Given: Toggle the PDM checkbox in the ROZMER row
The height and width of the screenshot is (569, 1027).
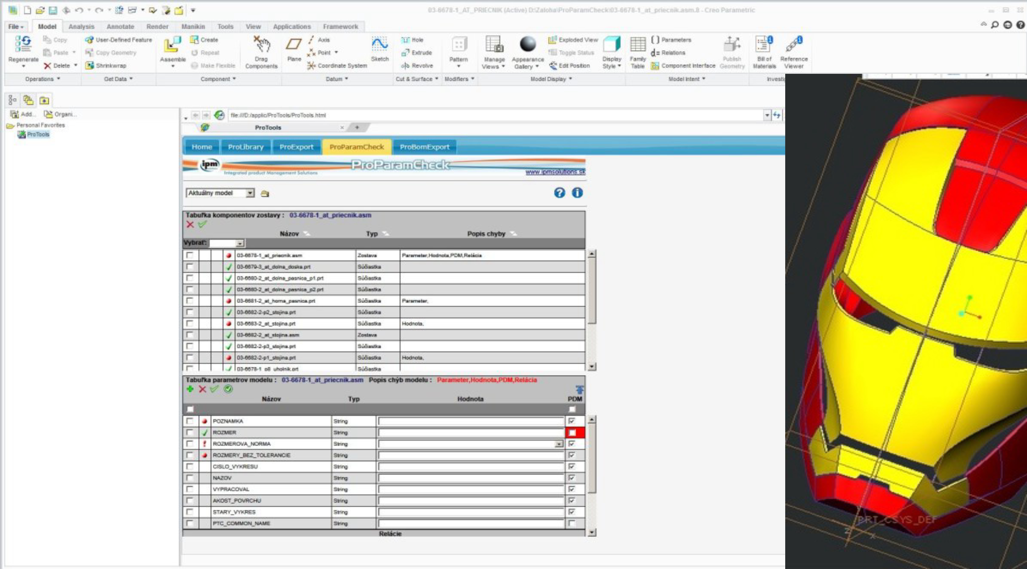Looking at the screenshot, I should [x=572, y=433].
